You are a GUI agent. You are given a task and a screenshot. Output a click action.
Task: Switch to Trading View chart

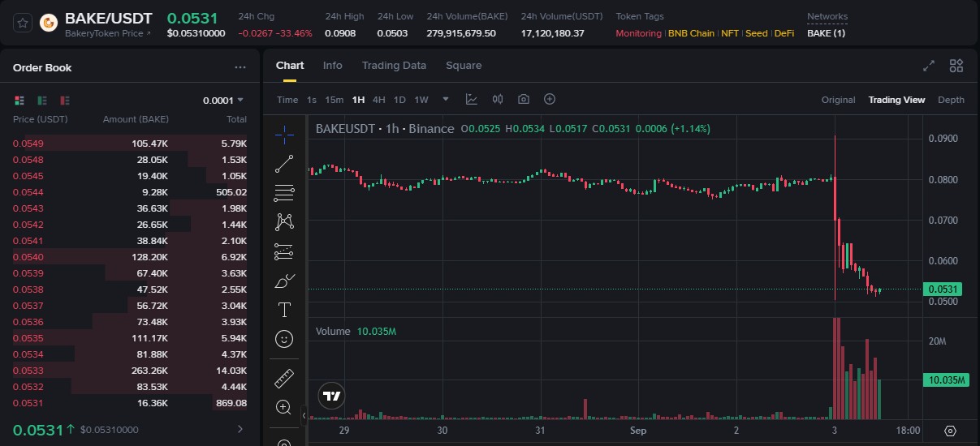click(x=896, y=100)
